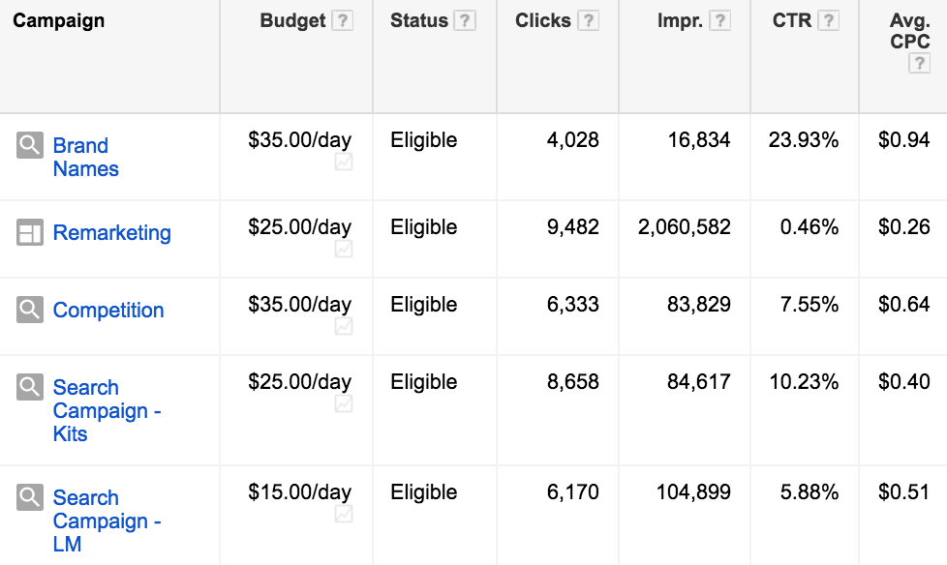
Task: Open the Competition campaign link
Action: pos(108,311)
